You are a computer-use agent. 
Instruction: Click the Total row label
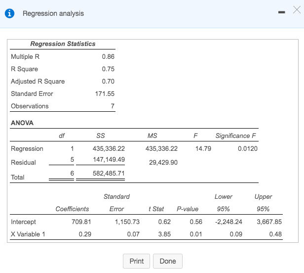pyautogui.click(x=18, y=177)
